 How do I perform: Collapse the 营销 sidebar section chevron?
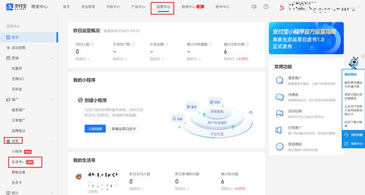point(52,58)
